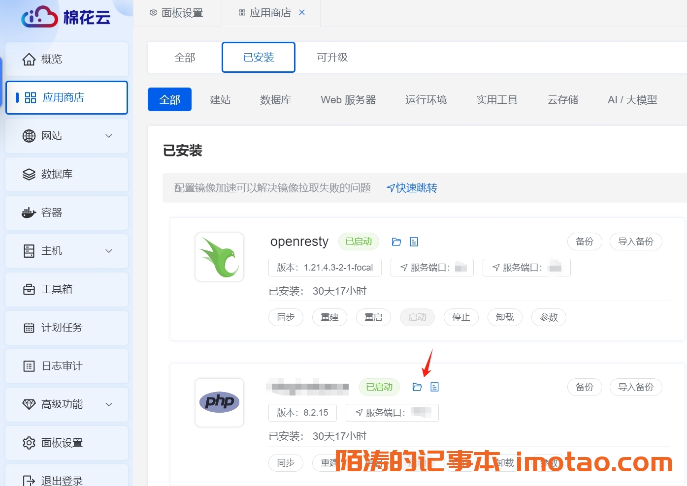This screenshot has width=687, height=486.
Task: Open PHP app folder icon
Action: click(x=417, y=387)
